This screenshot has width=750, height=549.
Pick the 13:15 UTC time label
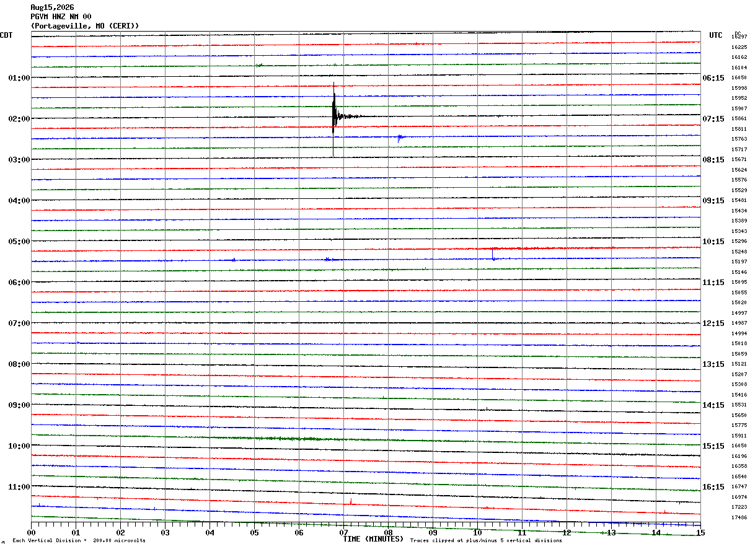coord(713,364)
